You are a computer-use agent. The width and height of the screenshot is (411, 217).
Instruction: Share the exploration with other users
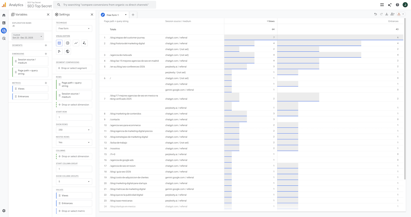393,14
